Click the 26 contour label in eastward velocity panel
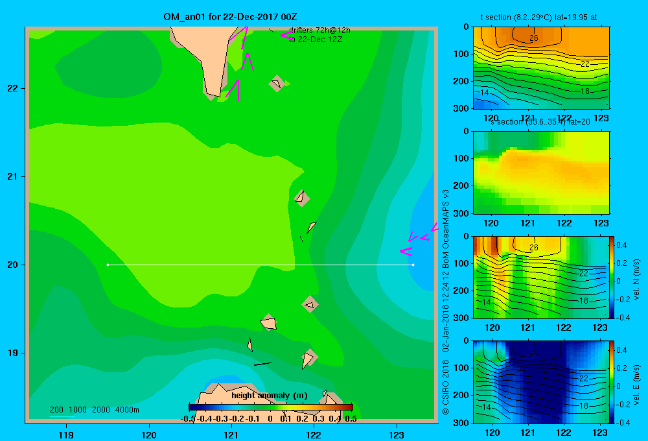Screen dimensions: 648x441 [534, 352]
